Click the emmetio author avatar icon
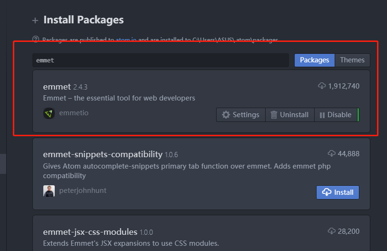 coord(49,113)
